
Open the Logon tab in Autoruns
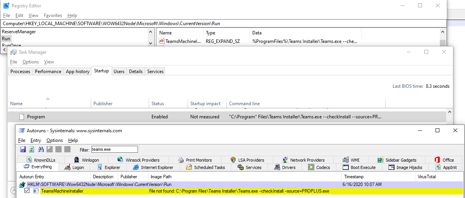(74, 167)
